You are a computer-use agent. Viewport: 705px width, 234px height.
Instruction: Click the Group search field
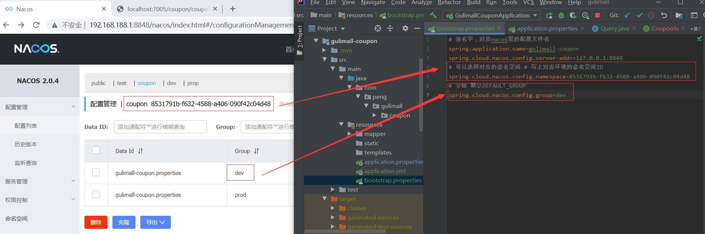click(267, 127)
